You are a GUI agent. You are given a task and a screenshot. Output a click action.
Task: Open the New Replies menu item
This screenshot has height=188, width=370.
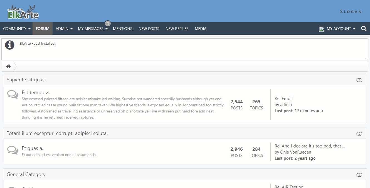[x=177, y=29]
